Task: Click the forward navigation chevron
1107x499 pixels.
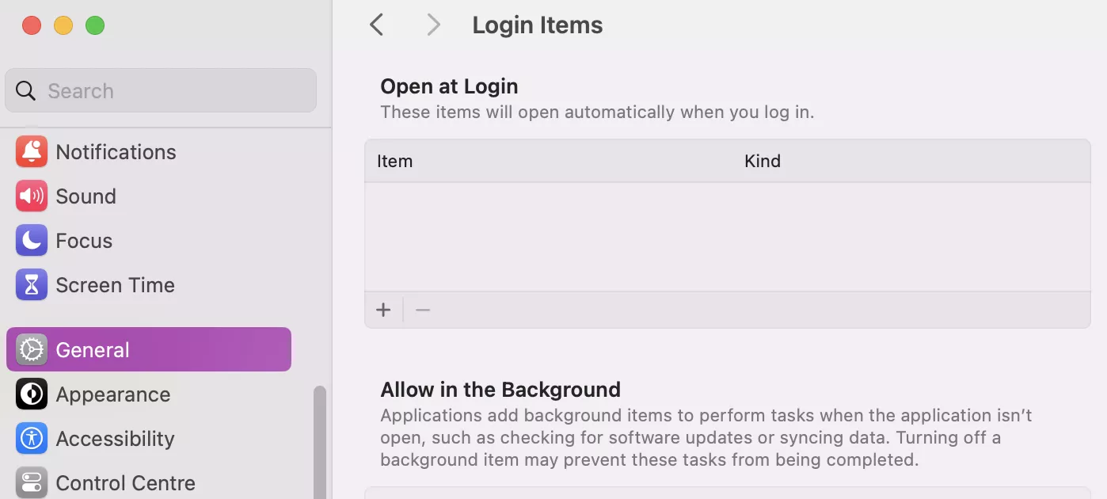Action: click(x=433, y=25)
